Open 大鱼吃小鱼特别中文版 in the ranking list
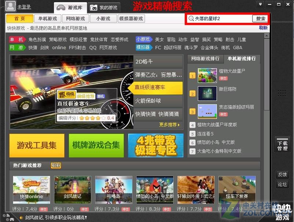The image size is (294, 222). tap(219, 151)
